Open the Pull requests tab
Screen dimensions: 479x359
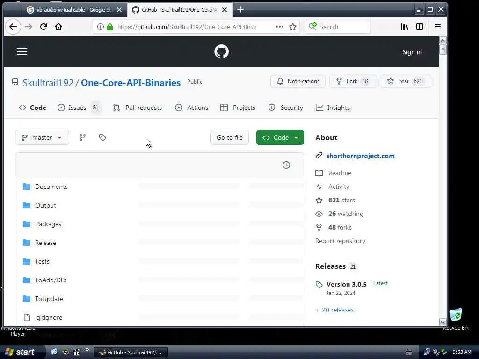[138, 108]
